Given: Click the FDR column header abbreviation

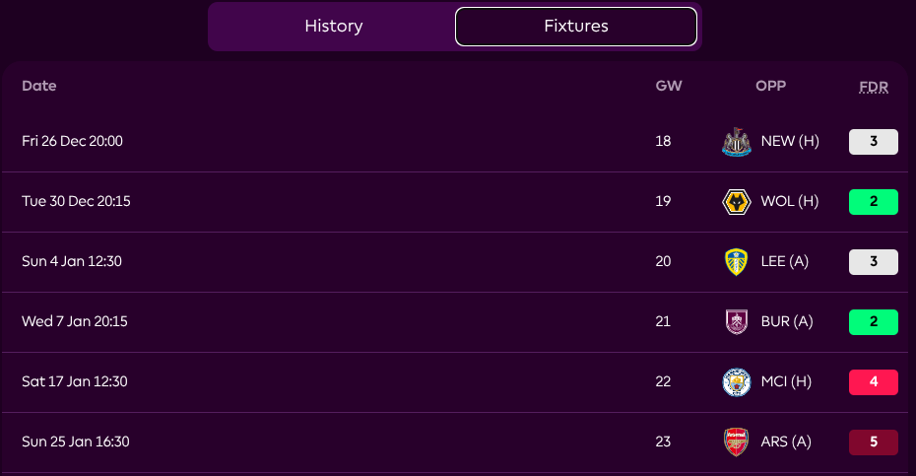Looking at the screenshot, I should [x=873, y=87].
